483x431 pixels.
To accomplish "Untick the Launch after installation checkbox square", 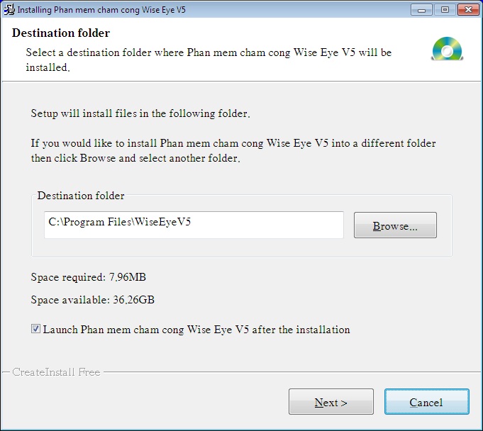I will [35, 330].
